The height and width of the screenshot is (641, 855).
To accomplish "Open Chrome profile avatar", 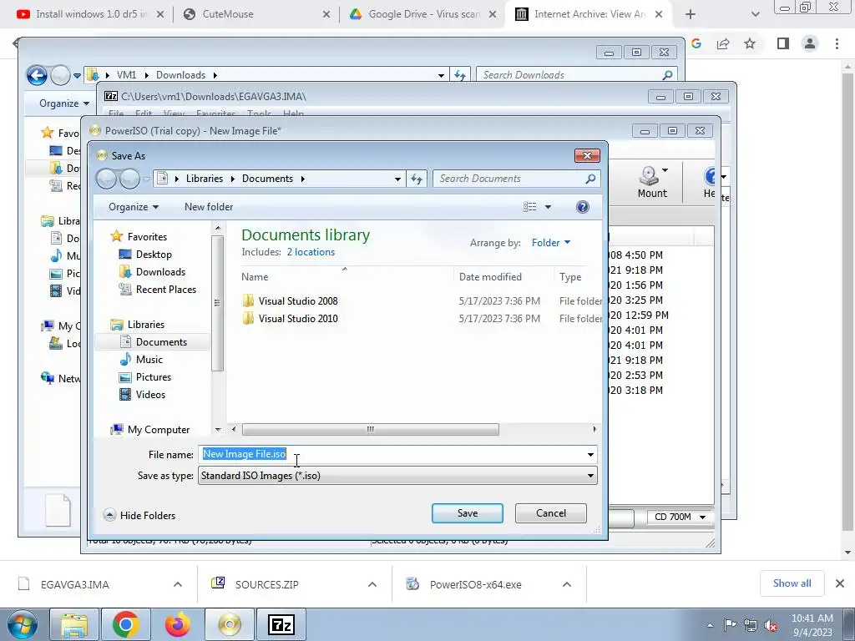I will pyautogui.click(x=810, y=43).
